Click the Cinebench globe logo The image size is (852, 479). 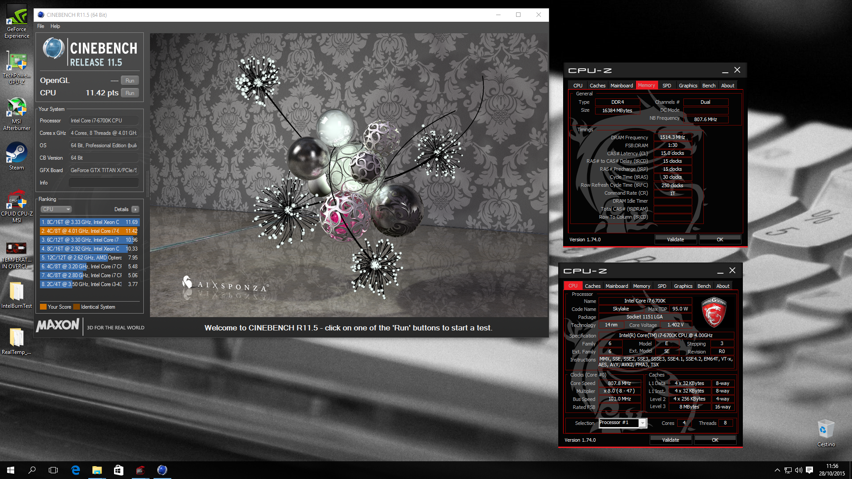pos(54,48)
